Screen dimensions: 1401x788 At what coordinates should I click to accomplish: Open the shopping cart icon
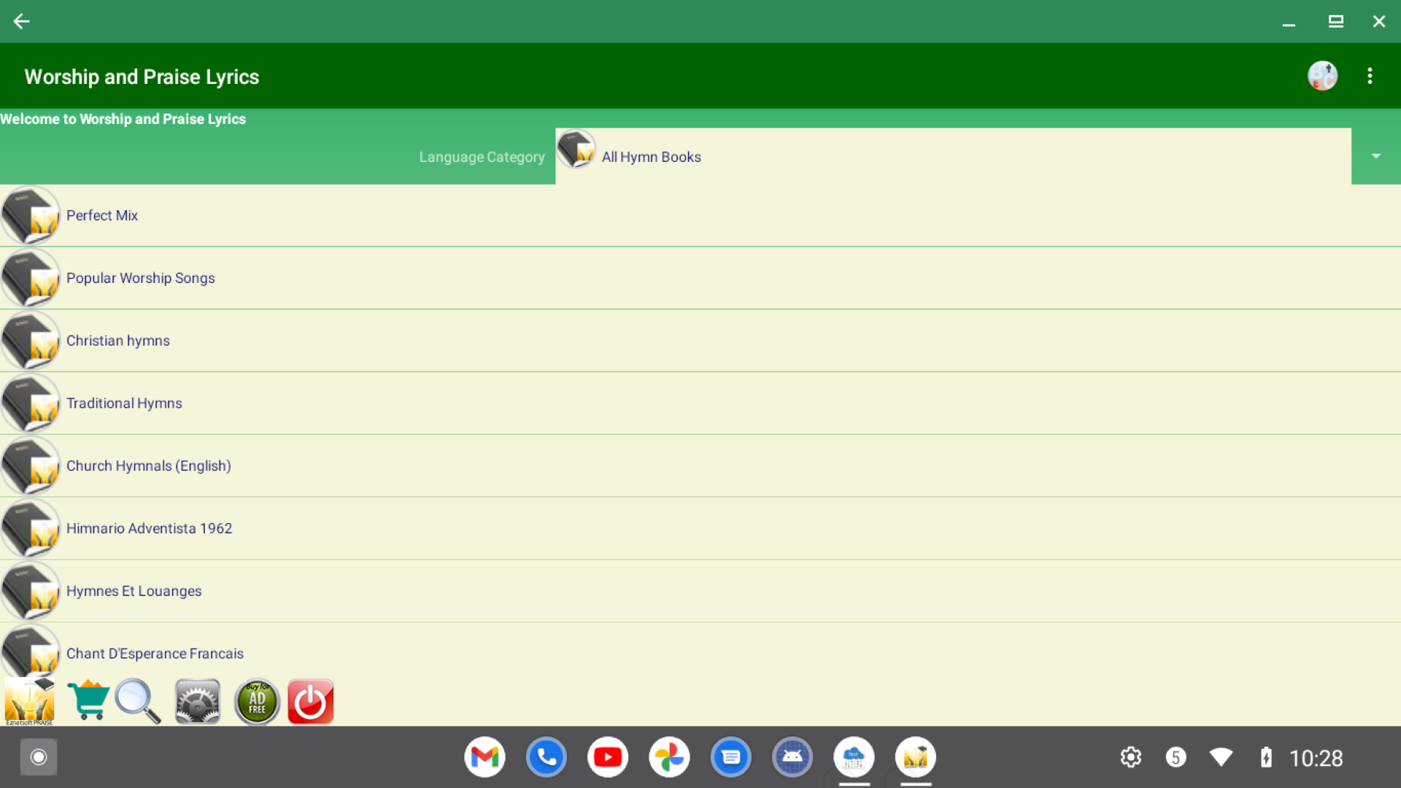click(88, 700)
